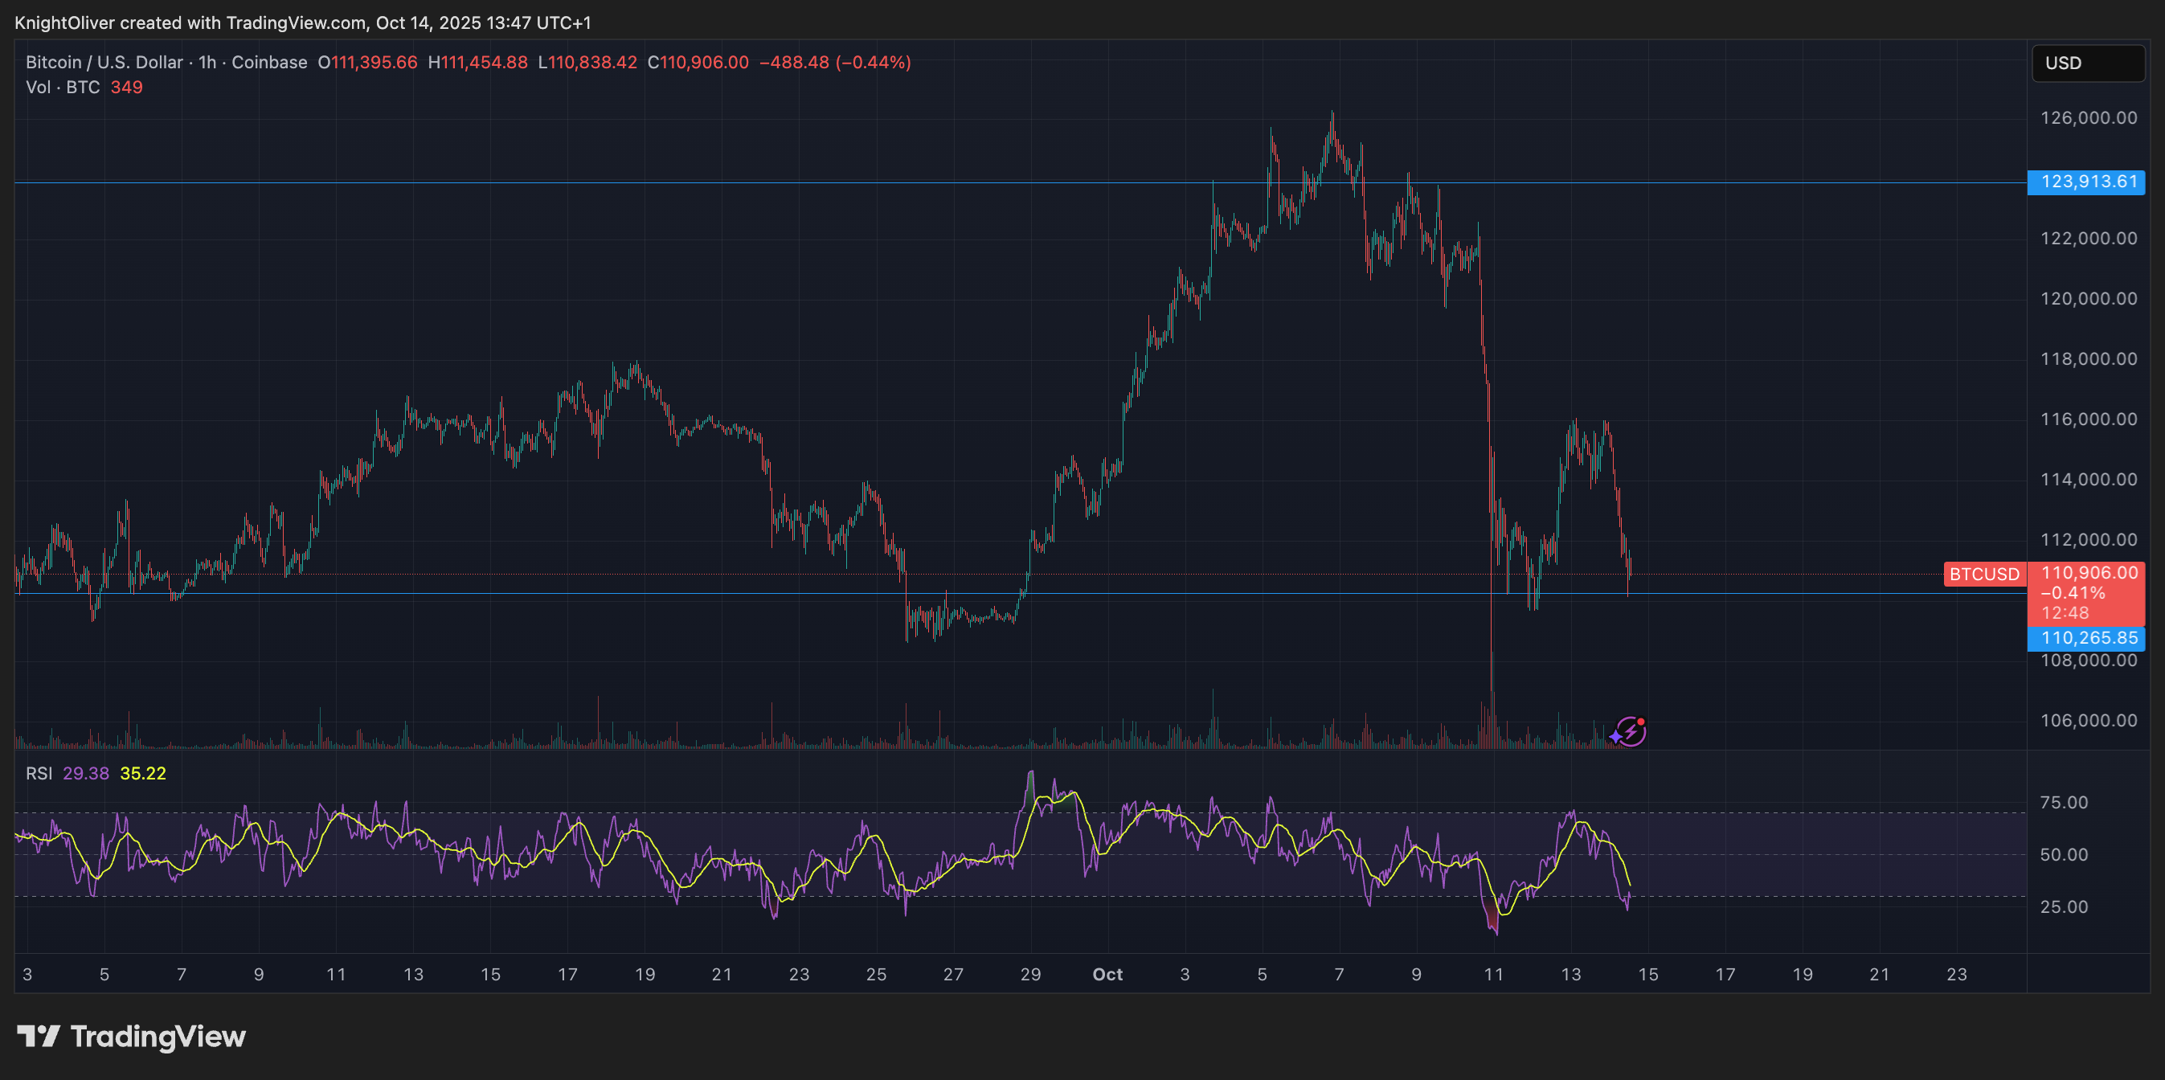The image size is (2165, 1080).
Task: Select the 123,913.61 blue price label
Action: coord(2088,182)
